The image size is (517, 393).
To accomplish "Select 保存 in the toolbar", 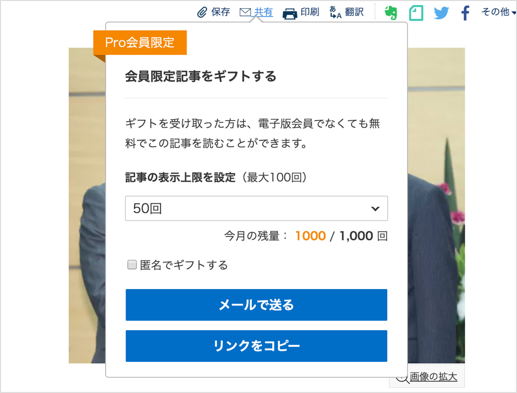I will (x=220, y=12).
